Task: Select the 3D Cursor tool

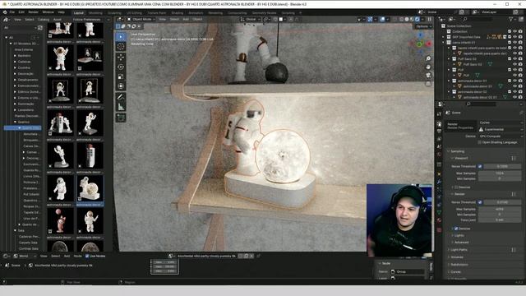Action: 121,46
